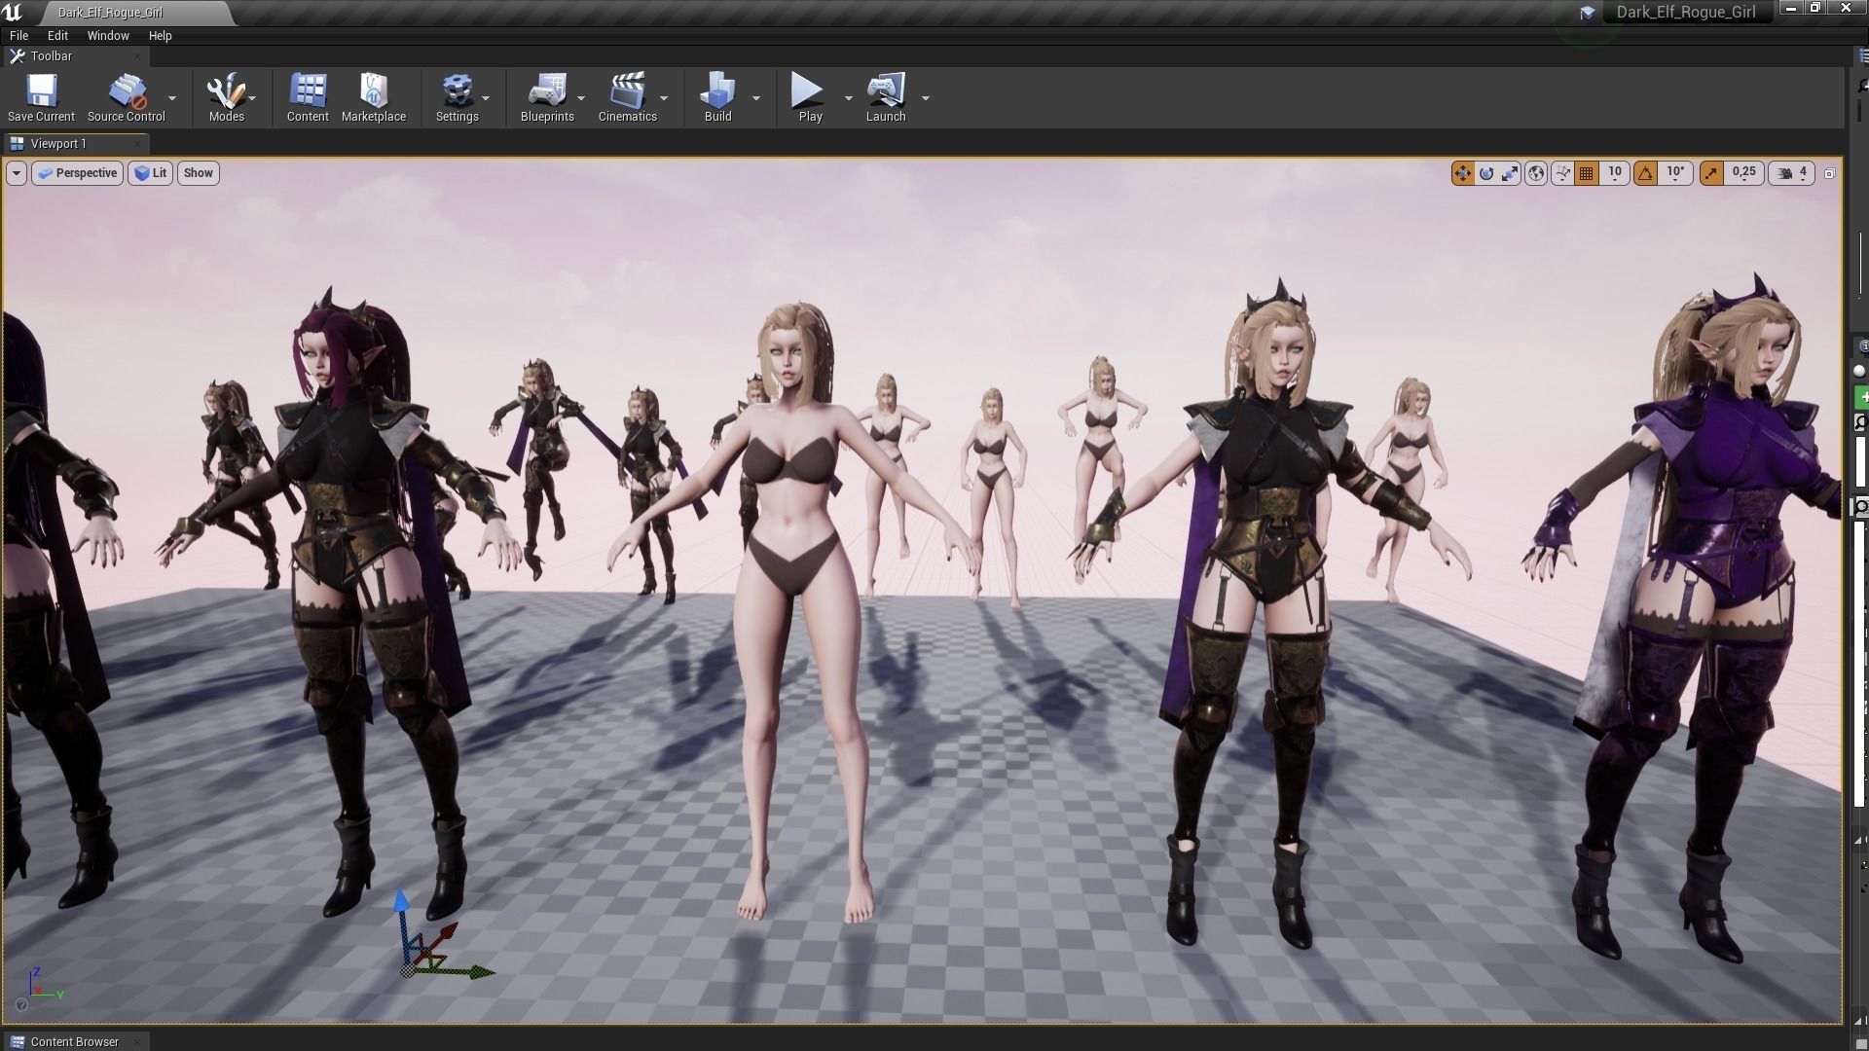Expand Blueprints dropdown arrow

point(581,98)
